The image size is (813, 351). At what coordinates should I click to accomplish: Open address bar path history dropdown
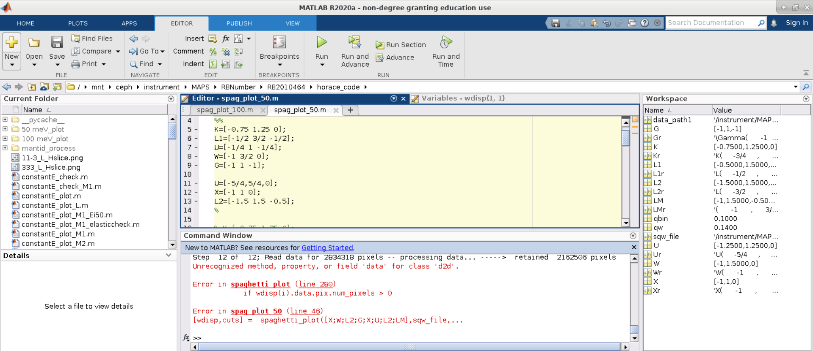click(x=796, y=87)
